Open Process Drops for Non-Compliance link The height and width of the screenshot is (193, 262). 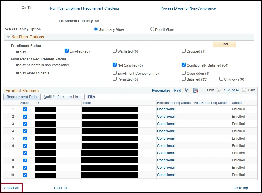tap(188, 8)
